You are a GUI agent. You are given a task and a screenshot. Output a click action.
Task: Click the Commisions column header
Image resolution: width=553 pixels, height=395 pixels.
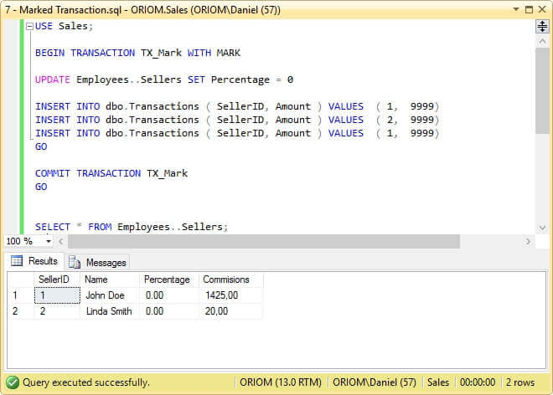[231, 280]
